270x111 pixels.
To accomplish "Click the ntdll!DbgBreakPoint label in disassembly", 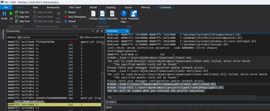I will point(30,101).
